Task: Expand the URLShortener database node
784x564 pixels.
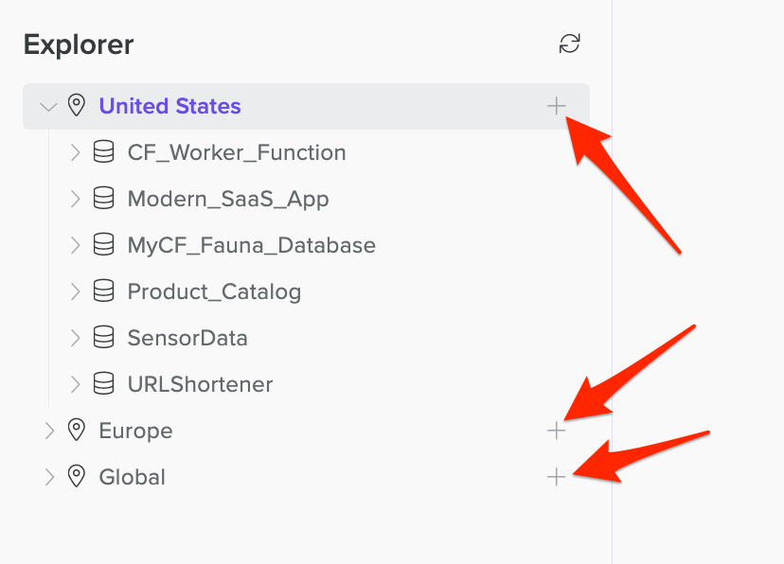Action: [x=75, y=384]
